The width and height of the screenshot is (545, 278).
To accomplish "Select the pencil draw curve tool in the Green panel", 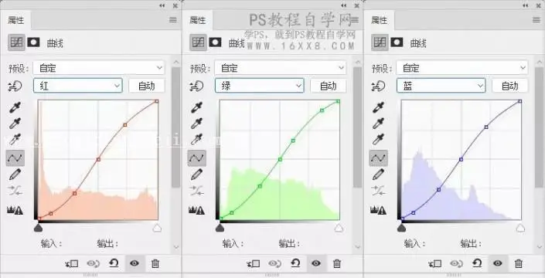I will point(196,175).
